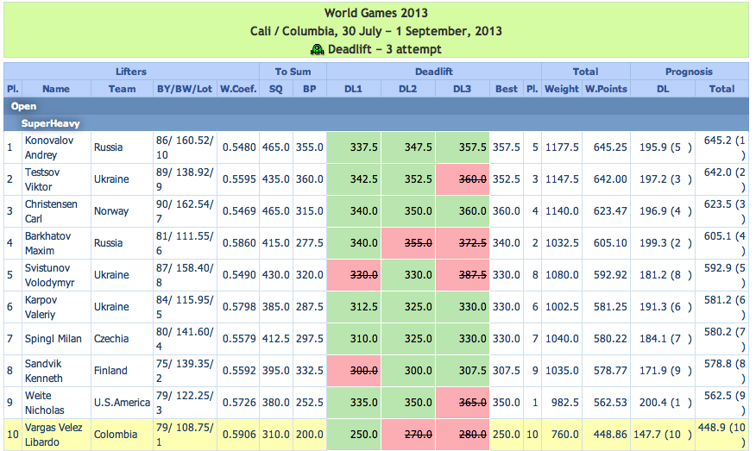Sort by the DL1 column header
The width and height of the screenshot is (756, 451).
pyautogui.click(x=353, y=89)
